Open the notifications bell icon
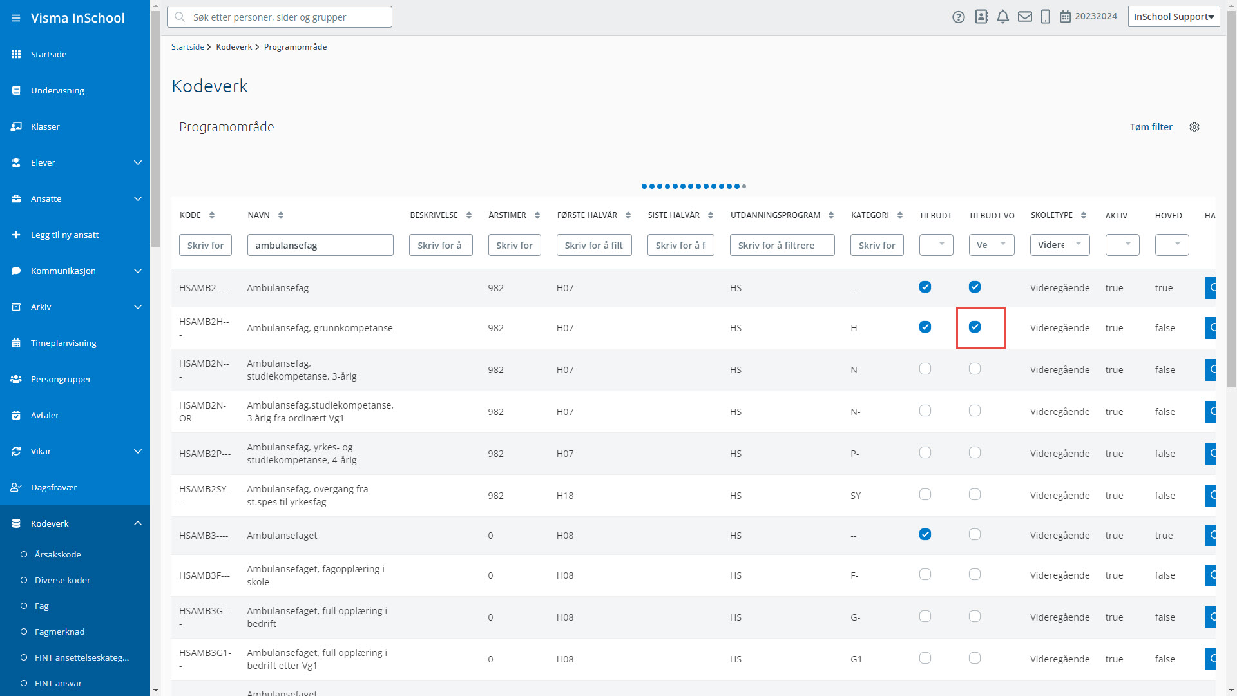This screenshot has height=696, width=1237. pos(1003,17)
